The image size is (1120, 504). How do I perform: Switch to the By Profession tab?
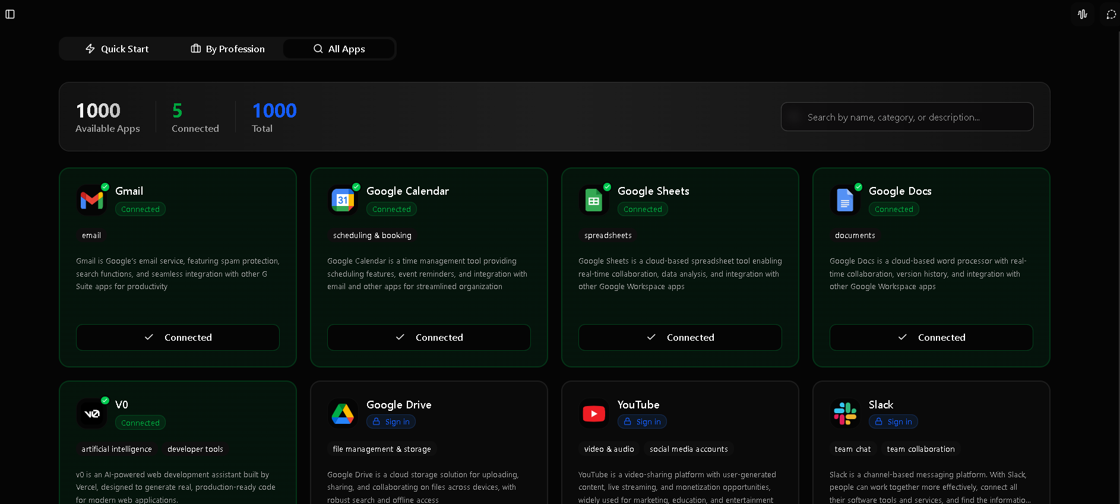point(227,49)
